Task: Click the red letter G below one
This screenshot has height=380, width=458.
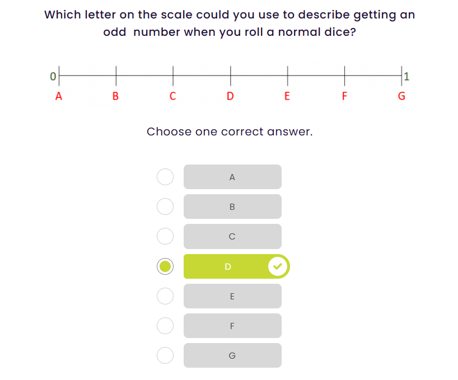Action: 401,96
